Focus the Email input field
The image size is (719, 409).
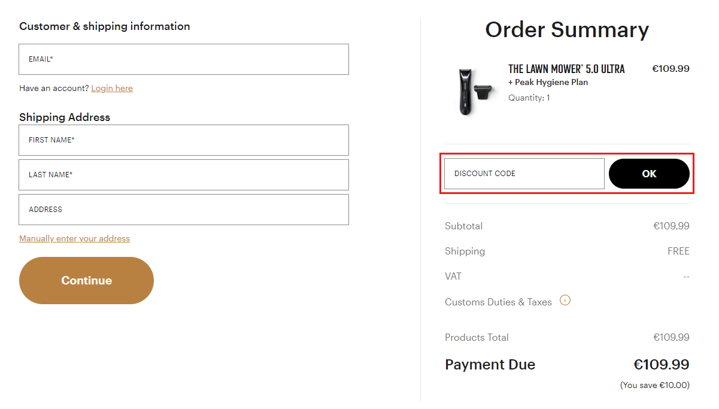click(184, 59)
